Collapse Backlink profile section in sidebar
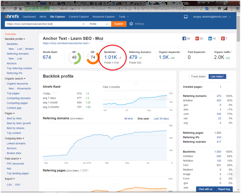Image resolution: width=241 pixels, height=193 pixels. pyautogui.click(x=15, y=39)
